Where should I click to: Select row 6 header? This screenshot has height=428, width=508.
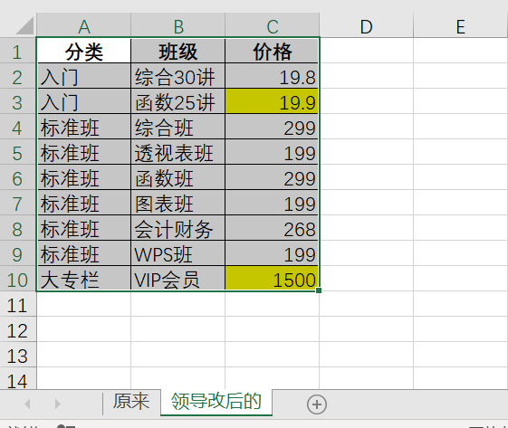(18, 177)
